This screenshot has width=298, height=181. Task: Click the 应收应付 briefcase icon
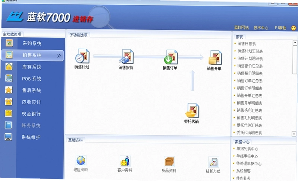coord(9,102)
